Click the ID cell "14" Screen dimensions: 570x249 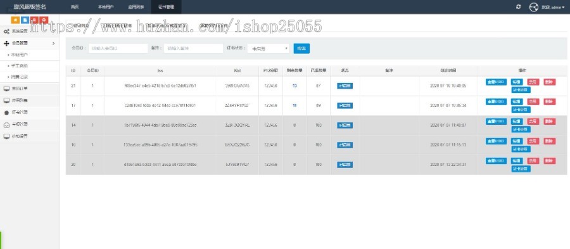[x=73, y=125]
